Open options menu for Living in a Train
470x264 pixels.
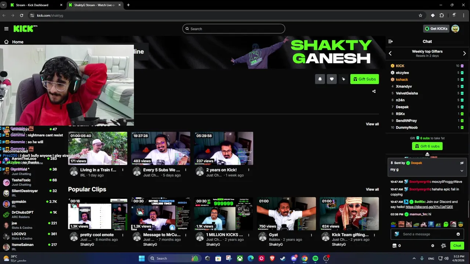coord(123,170)
